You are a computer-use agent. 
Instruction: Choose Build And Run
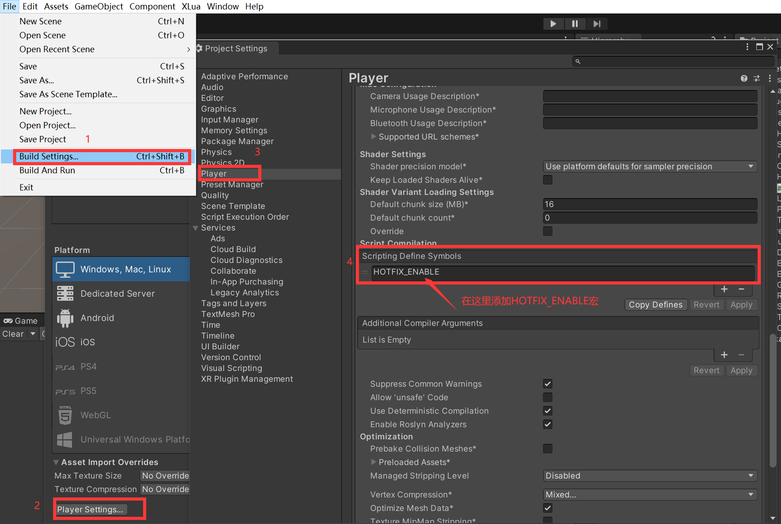(99, 171)
